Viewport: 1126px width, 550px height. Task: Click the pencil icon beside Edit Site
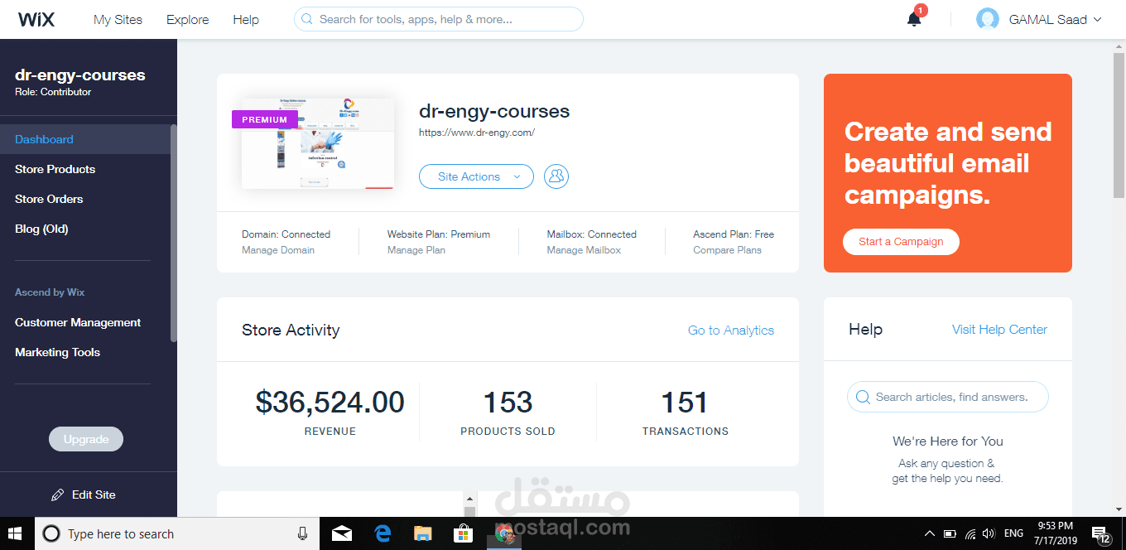[x=57, y=495]
